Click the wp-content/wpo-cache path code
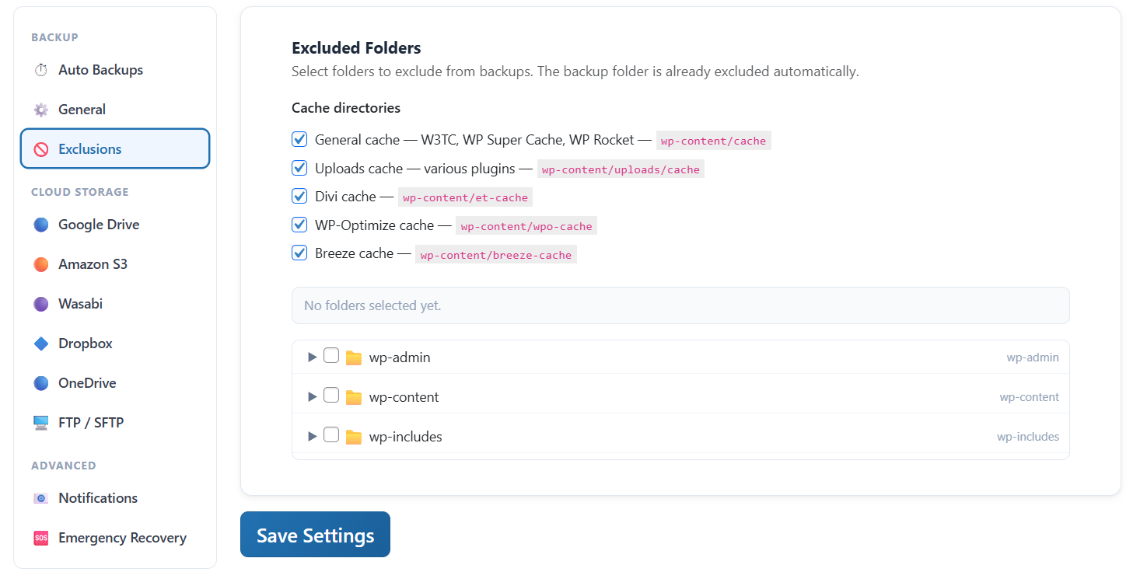1133x579 pixels. pyautogui.click(x=526, y=226)
